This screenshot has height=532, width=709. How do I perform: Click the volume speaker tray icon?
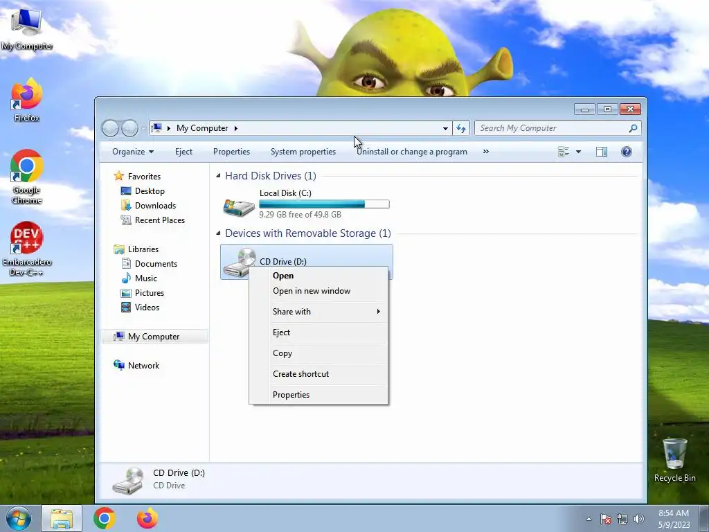(639, 519)
